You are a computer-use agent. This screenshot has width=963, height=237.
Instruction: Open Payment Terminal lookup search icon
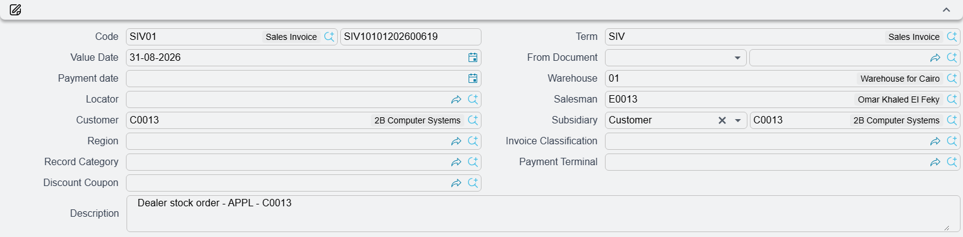(952, 162)
